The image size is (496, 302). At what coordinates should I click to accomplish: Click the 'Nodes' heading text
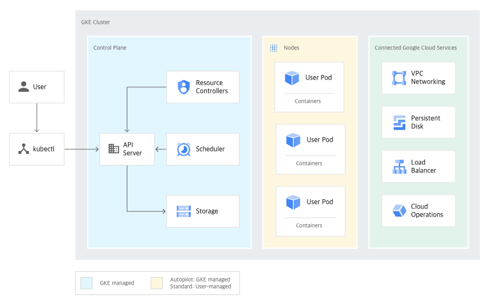(x=291, y=48)
